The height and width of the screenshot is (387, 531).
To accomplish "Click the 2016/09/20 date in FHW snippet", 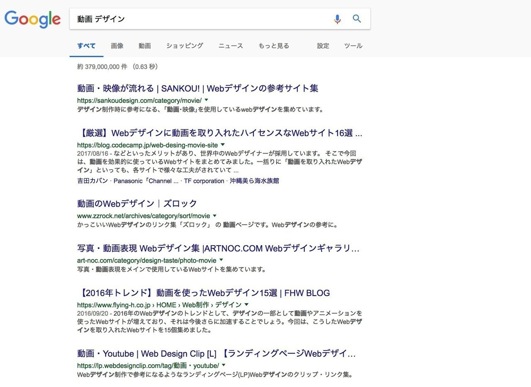I will 92,313.
